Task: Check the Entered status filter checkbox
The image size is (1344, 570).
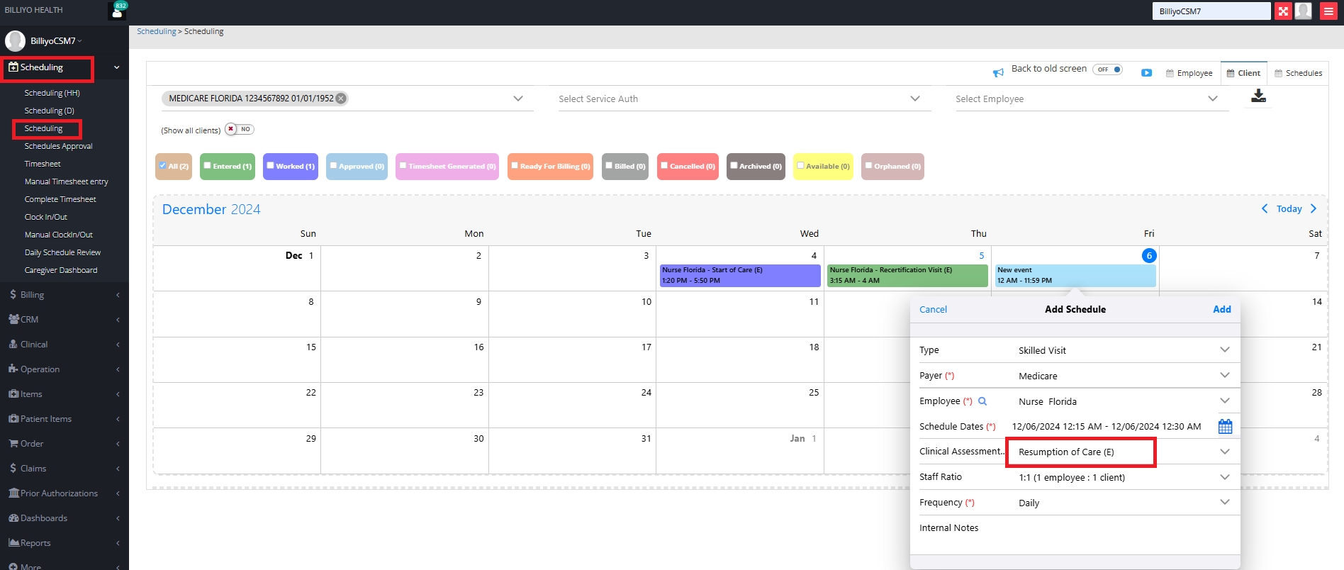Action: 208,166
